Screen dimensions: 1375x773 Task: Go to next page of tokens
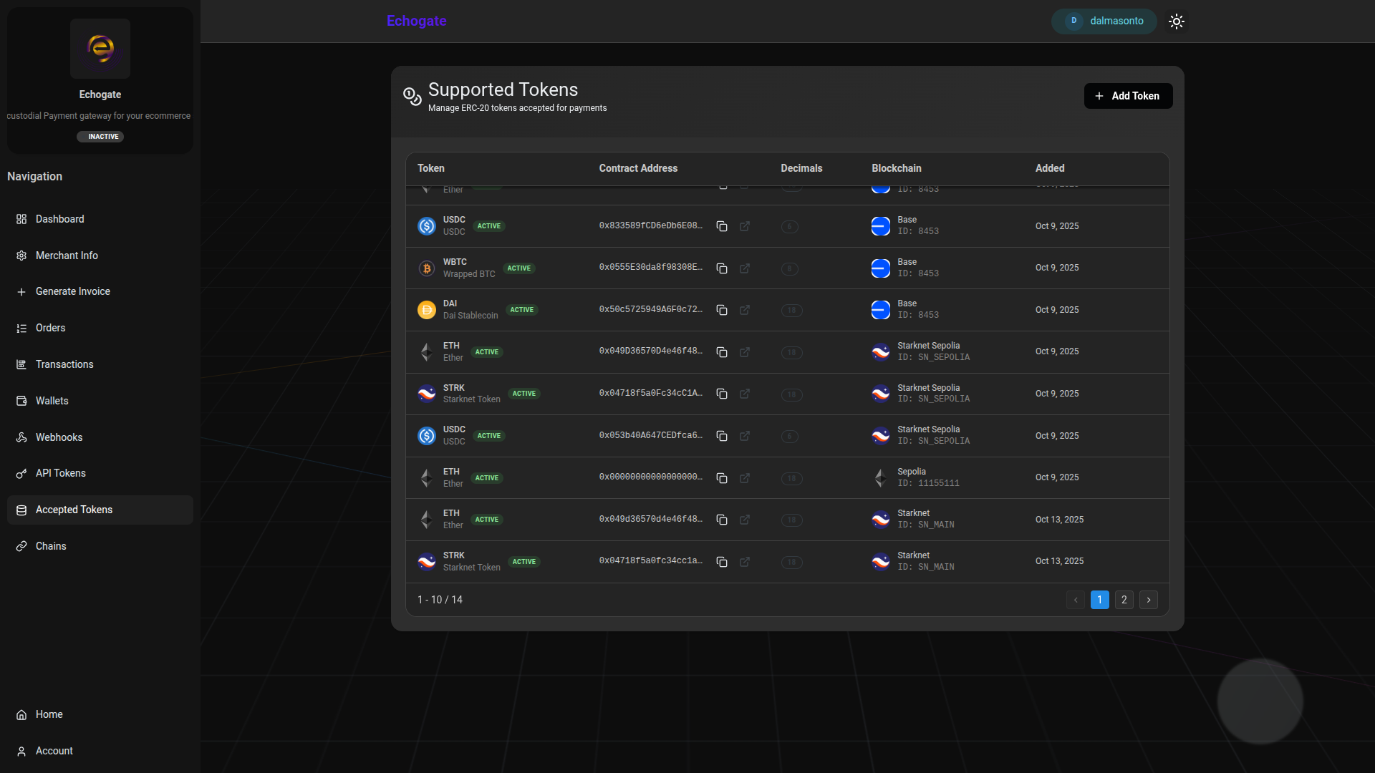(1149, 600)
